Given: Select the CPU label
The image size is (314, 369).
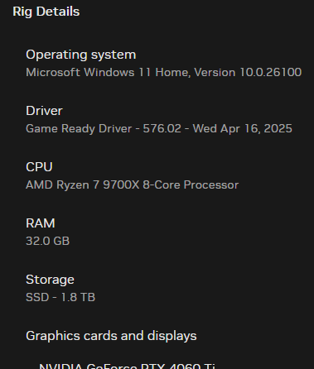Looking at the screenshot, I should click(39, 167).
